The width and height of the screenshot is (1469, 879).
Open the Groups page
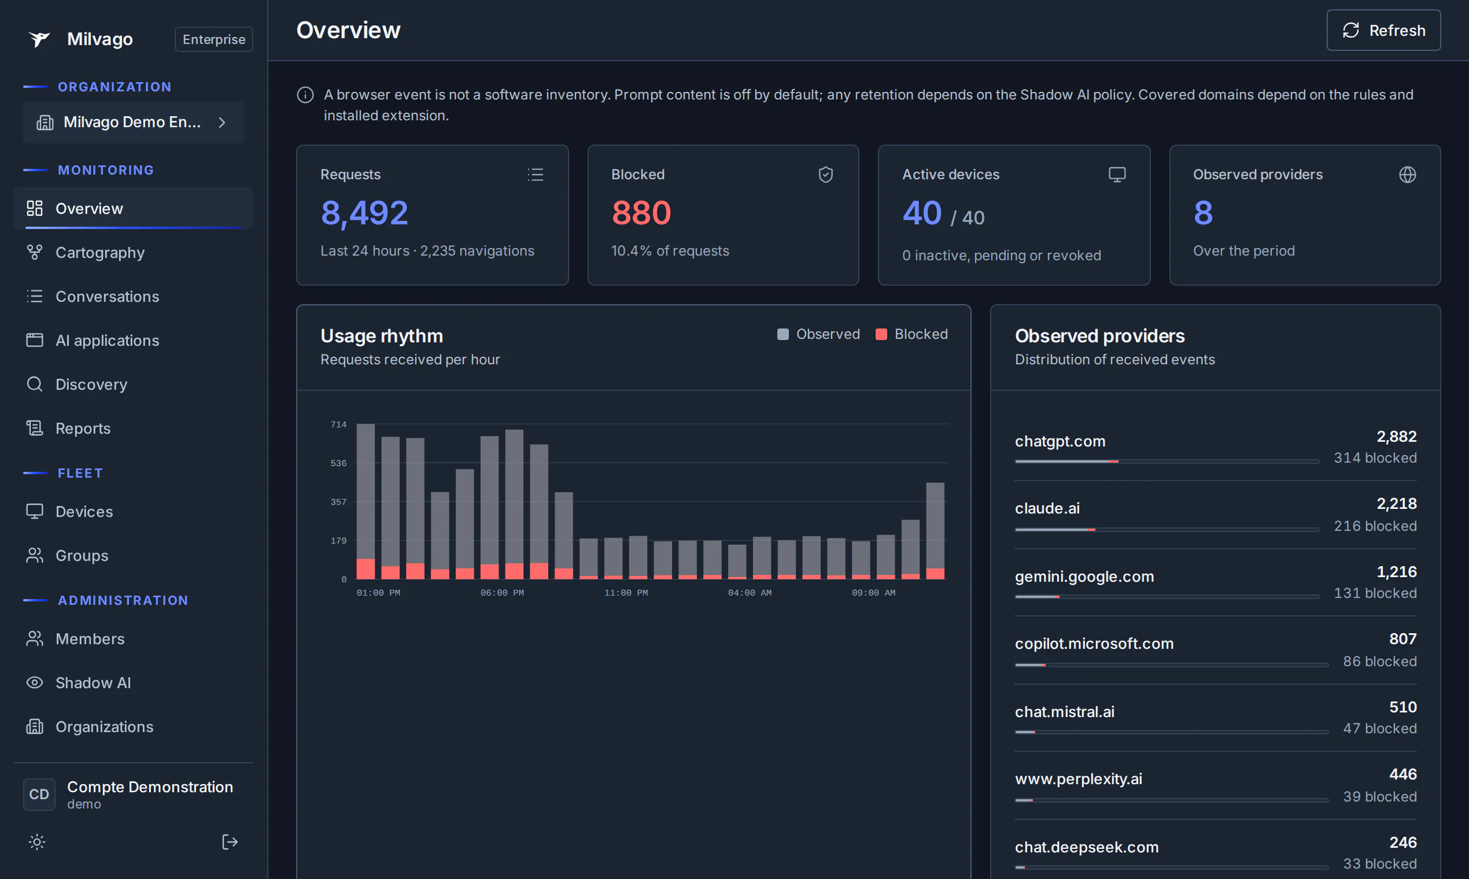(133, 556)
